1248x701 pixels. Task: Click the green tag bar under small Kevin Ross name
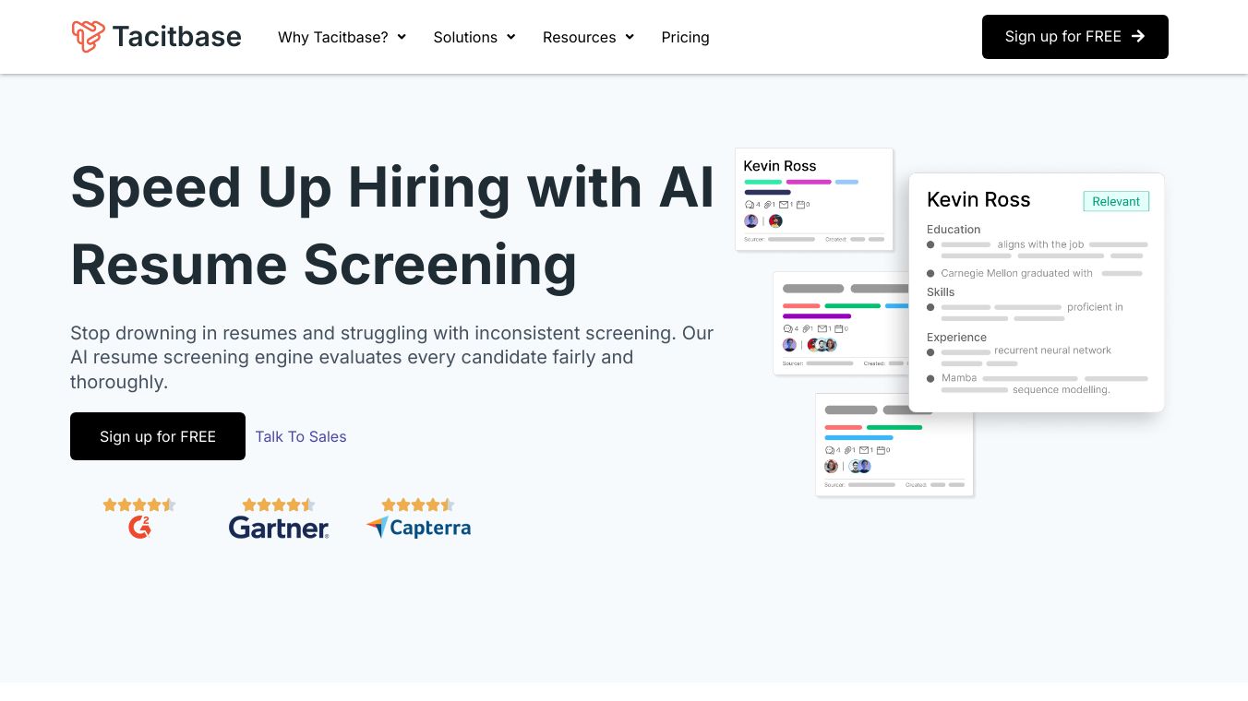click(x=763, y=182)
